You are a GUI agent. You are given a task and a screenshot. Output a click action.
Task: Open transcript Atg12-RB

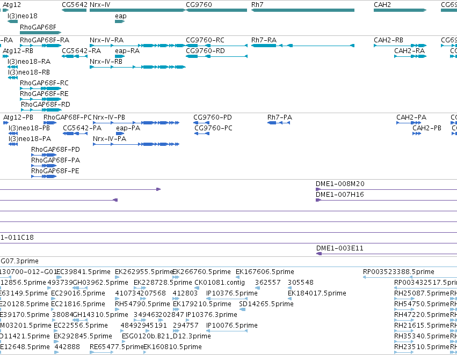pyautogui.click(x=18, y=50)
